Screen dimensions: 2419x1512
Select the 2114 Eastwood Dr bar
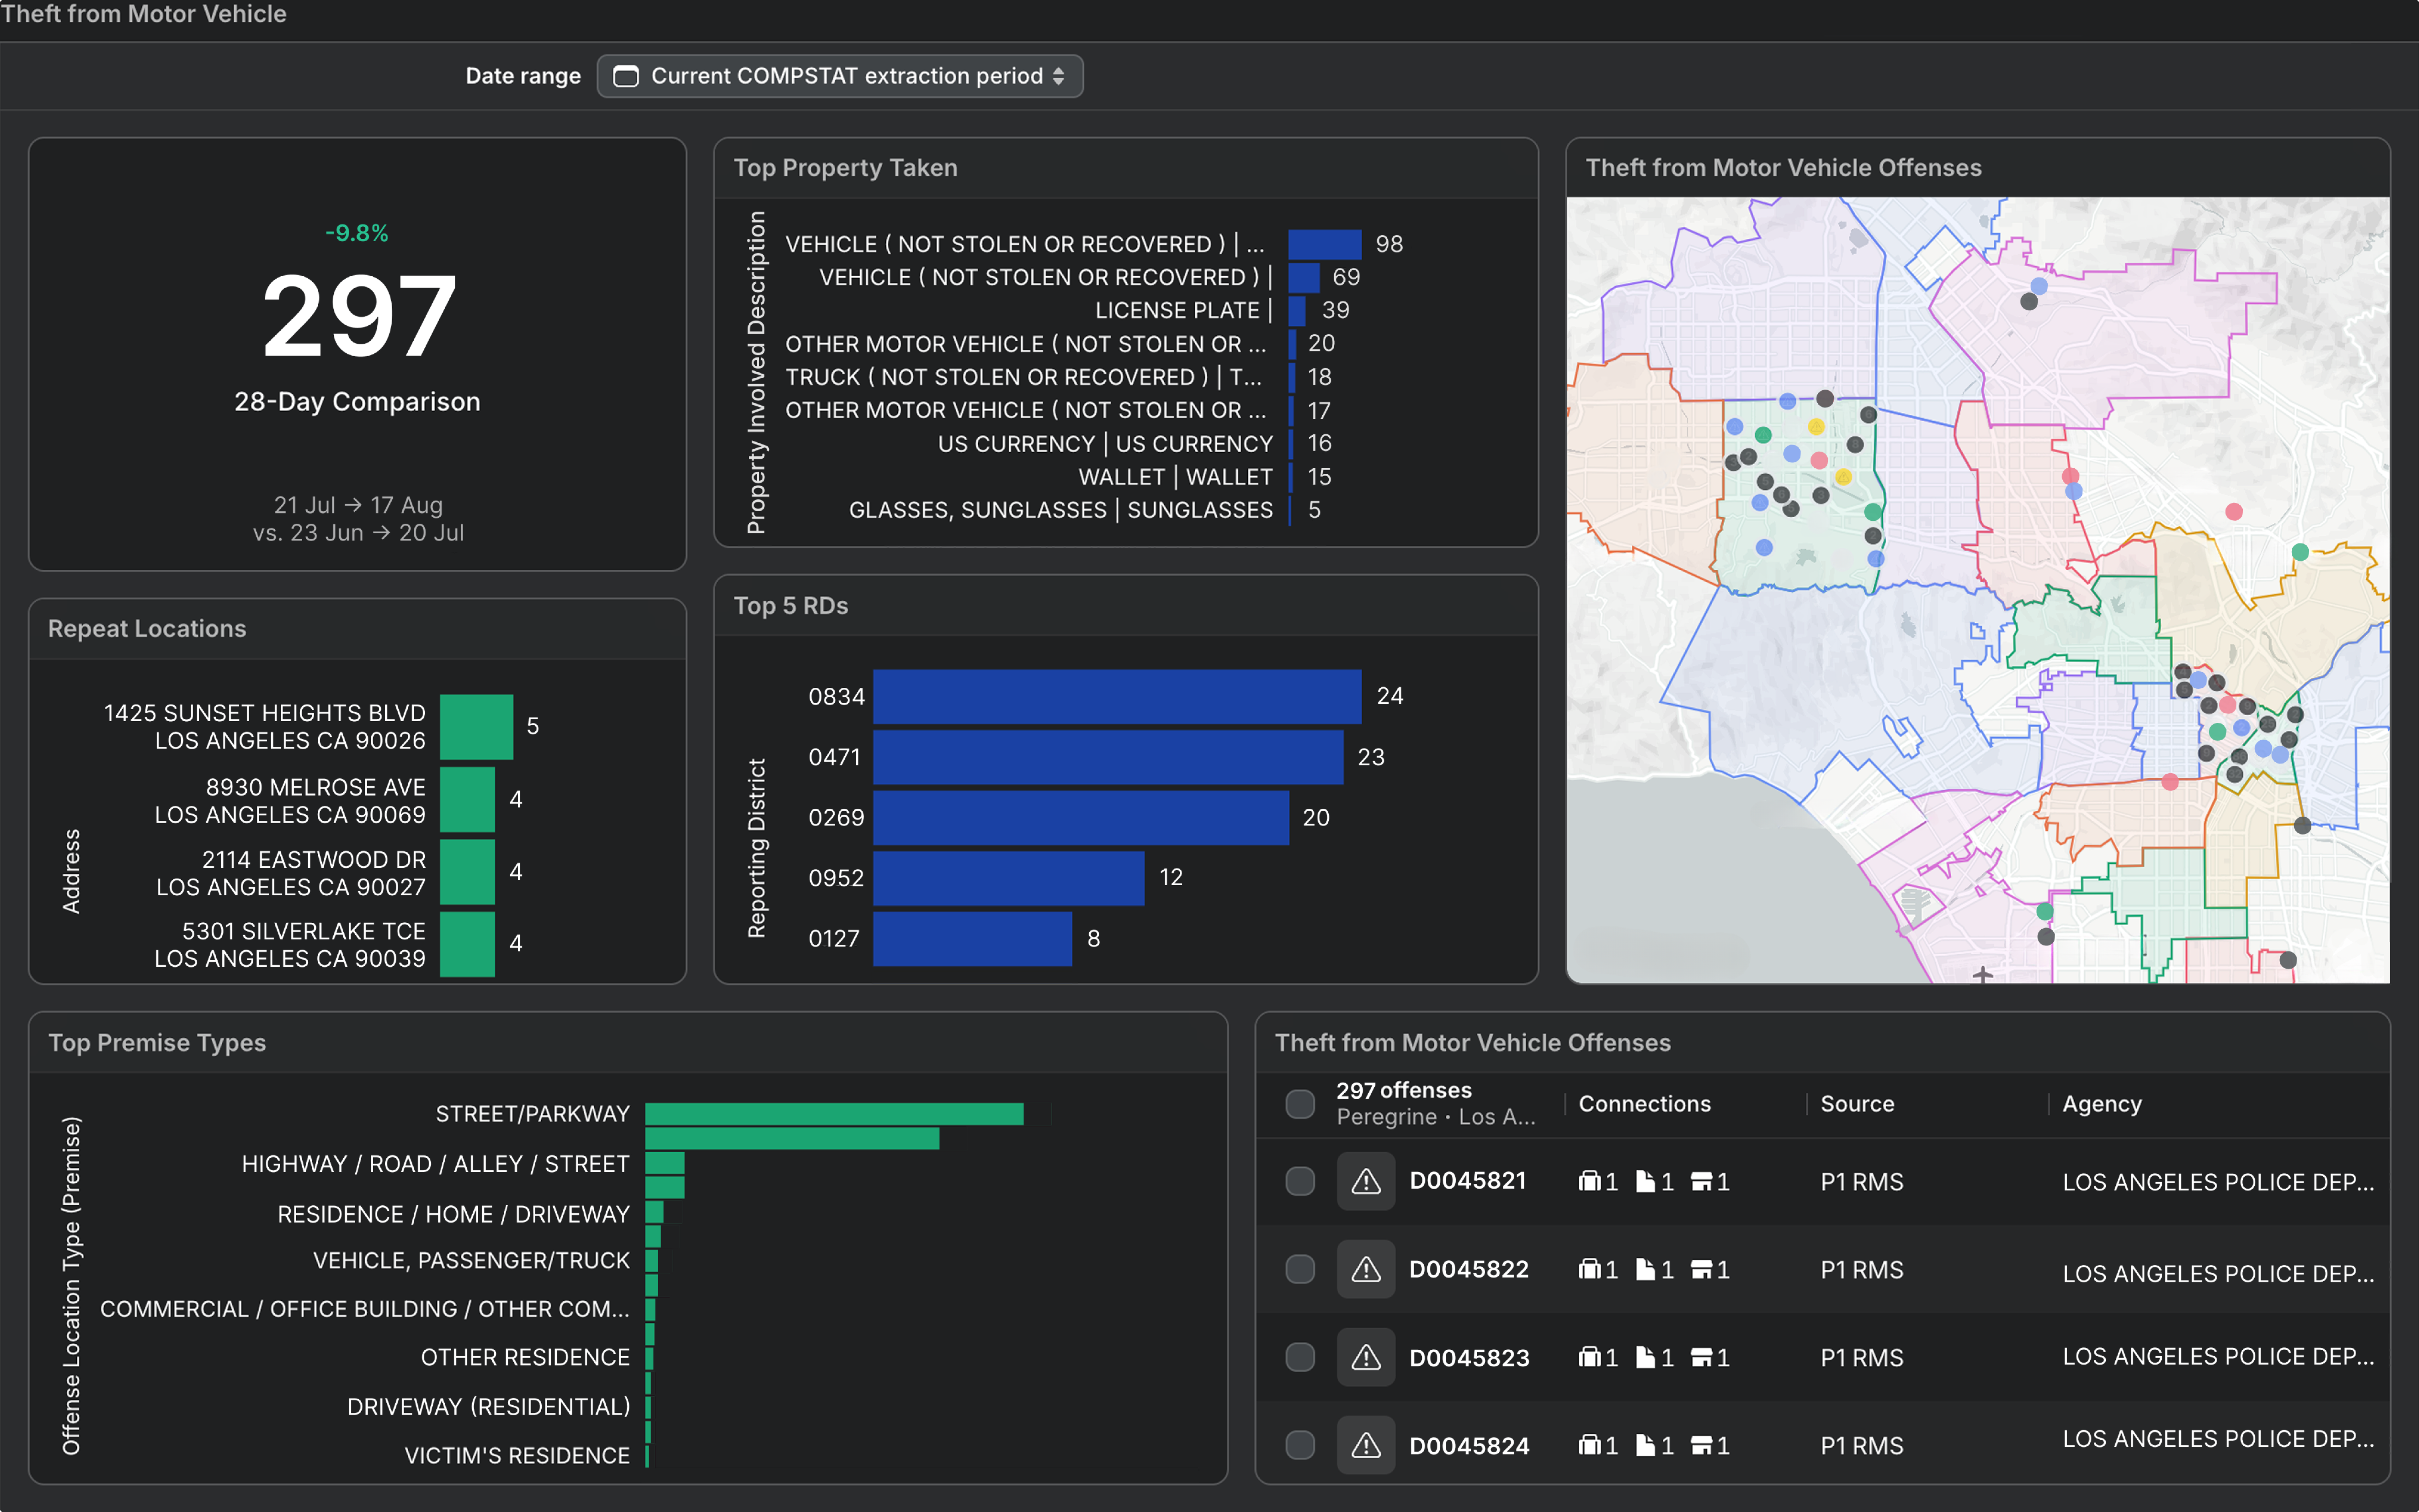[x=467, y=872]
